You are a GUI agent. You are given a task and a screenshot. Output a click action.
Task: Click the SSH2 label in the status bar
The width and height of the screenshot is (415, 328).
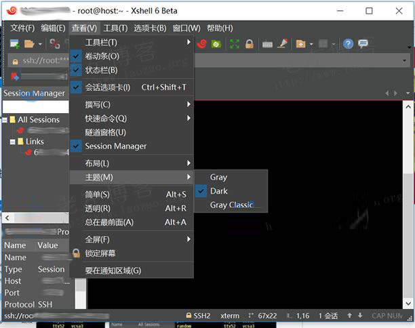coord(201,316)
